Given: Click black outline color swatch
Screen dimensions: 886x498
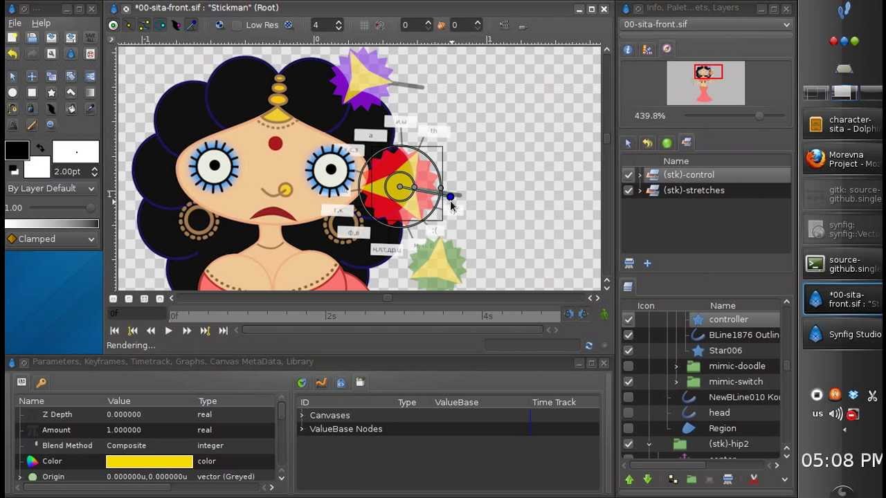Looking at the screenshot, I should [17, 150].
